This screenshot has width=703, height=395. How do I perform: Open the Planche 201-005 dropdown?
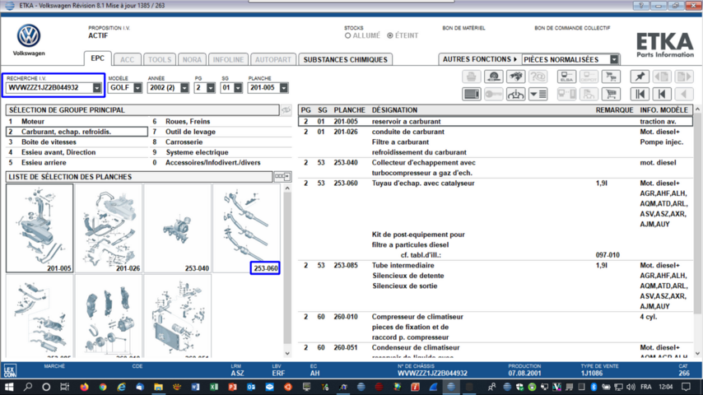tap(283, 88)
